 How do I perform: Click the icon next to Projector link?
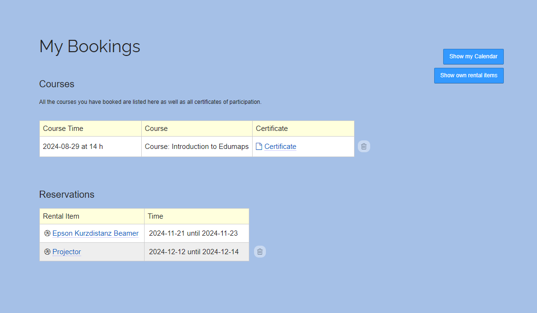pos(47,252)
